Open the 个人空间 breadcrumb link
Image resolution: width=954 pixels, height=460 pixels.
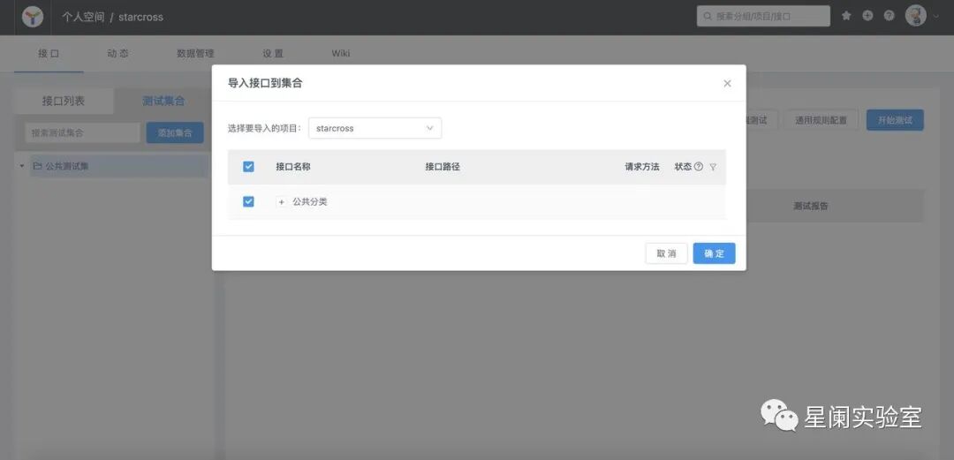tap(83, 17)
